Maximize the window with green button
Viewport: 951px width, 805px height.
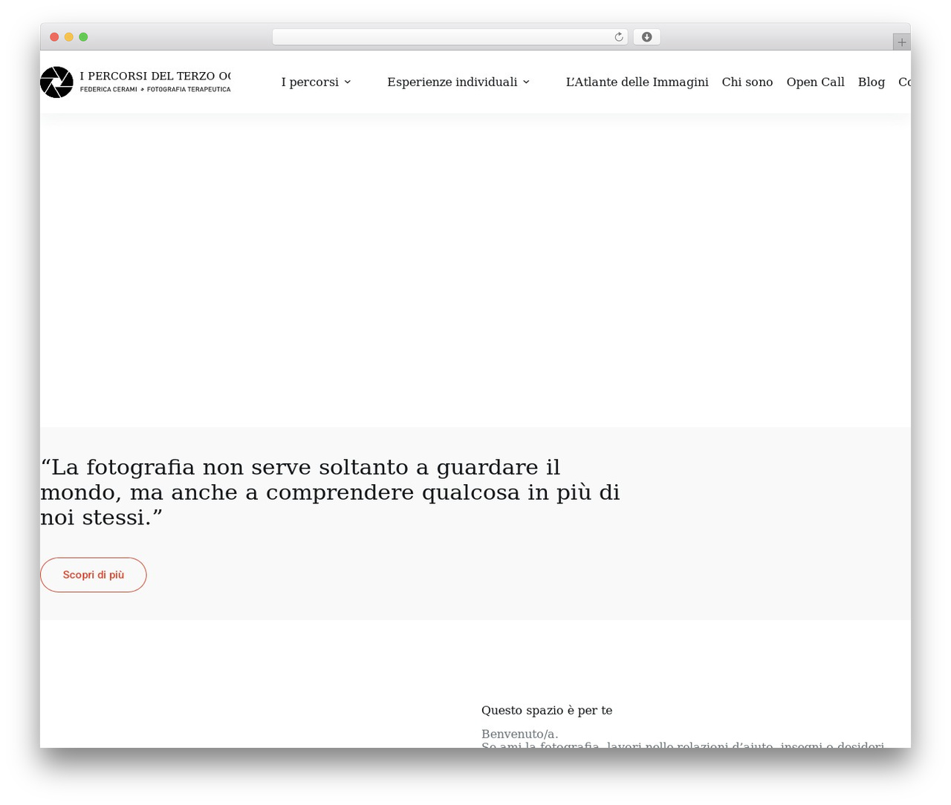click(83, 37)
